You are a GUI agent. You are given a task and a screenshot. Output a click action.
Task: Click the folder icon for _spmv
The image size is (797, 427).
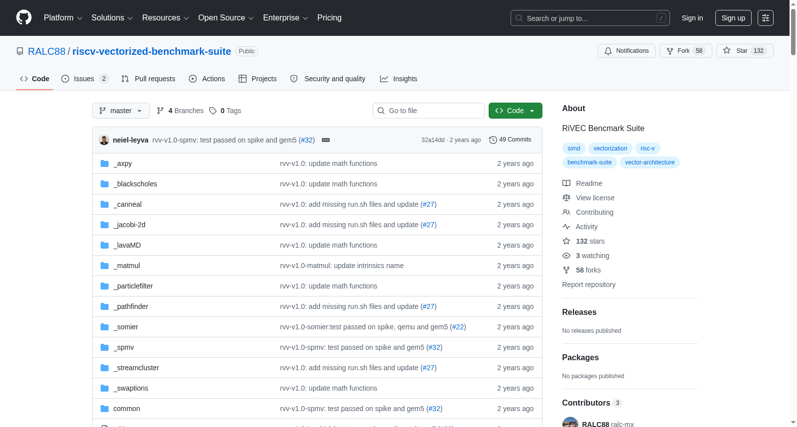(105, 347)
